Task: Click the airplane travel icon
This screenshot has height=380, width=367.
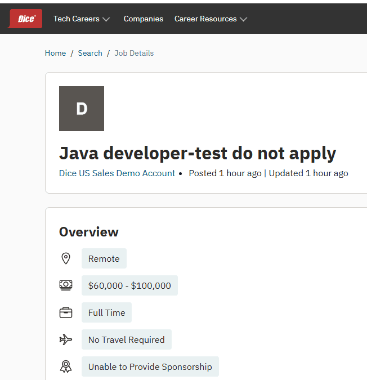Action: [66, 339]
